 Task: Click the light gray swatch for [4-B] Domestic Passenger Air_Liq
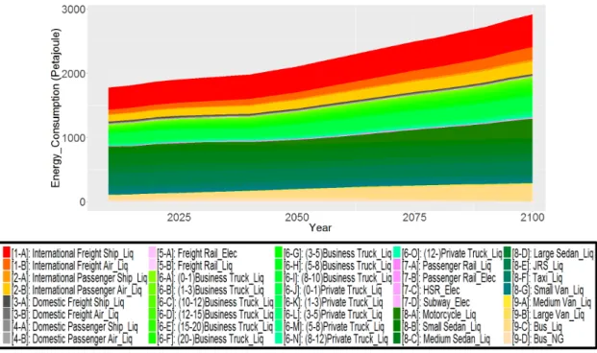tap(7, 339)
